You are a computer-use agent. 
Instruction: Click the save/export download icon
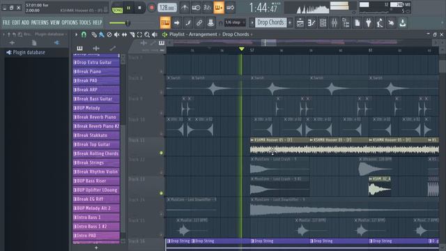(x=403, y=23)
